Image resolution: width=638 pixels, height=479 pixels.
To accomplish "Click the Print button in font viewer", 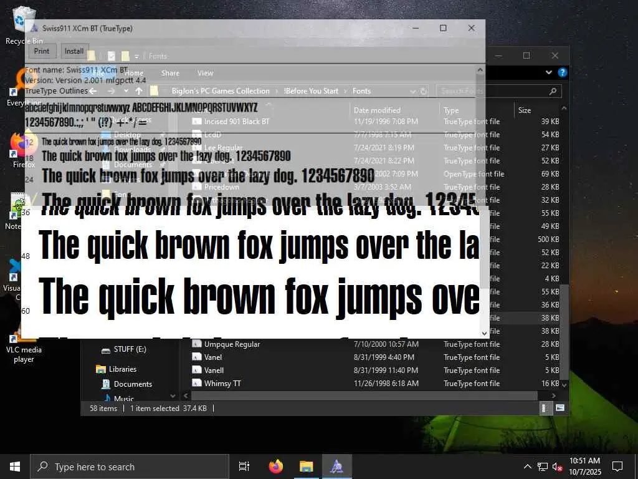I will pyautogui.click(x=42, y=51).
